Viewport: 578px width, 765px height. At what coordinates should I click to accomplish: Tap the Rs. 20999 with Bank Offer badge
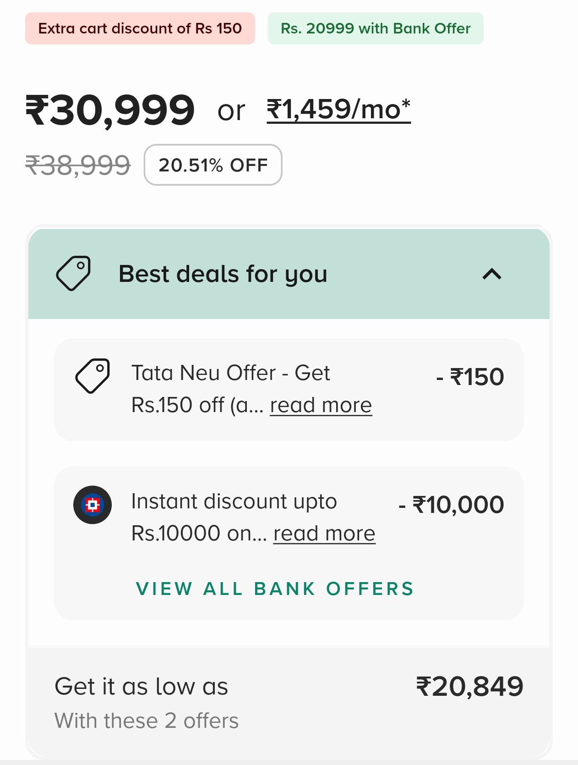(x=376, y=28)
